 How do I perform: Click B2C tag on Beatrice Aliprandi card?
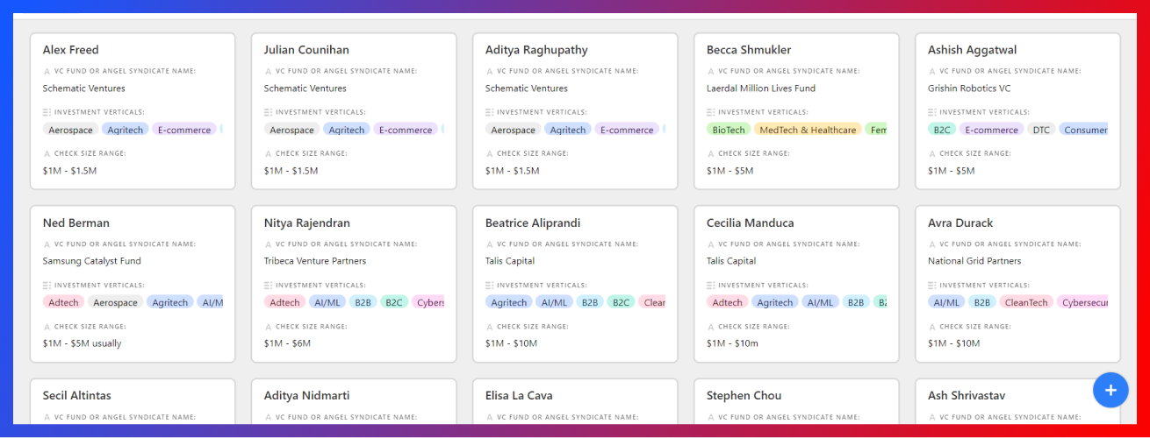[622, 302]
